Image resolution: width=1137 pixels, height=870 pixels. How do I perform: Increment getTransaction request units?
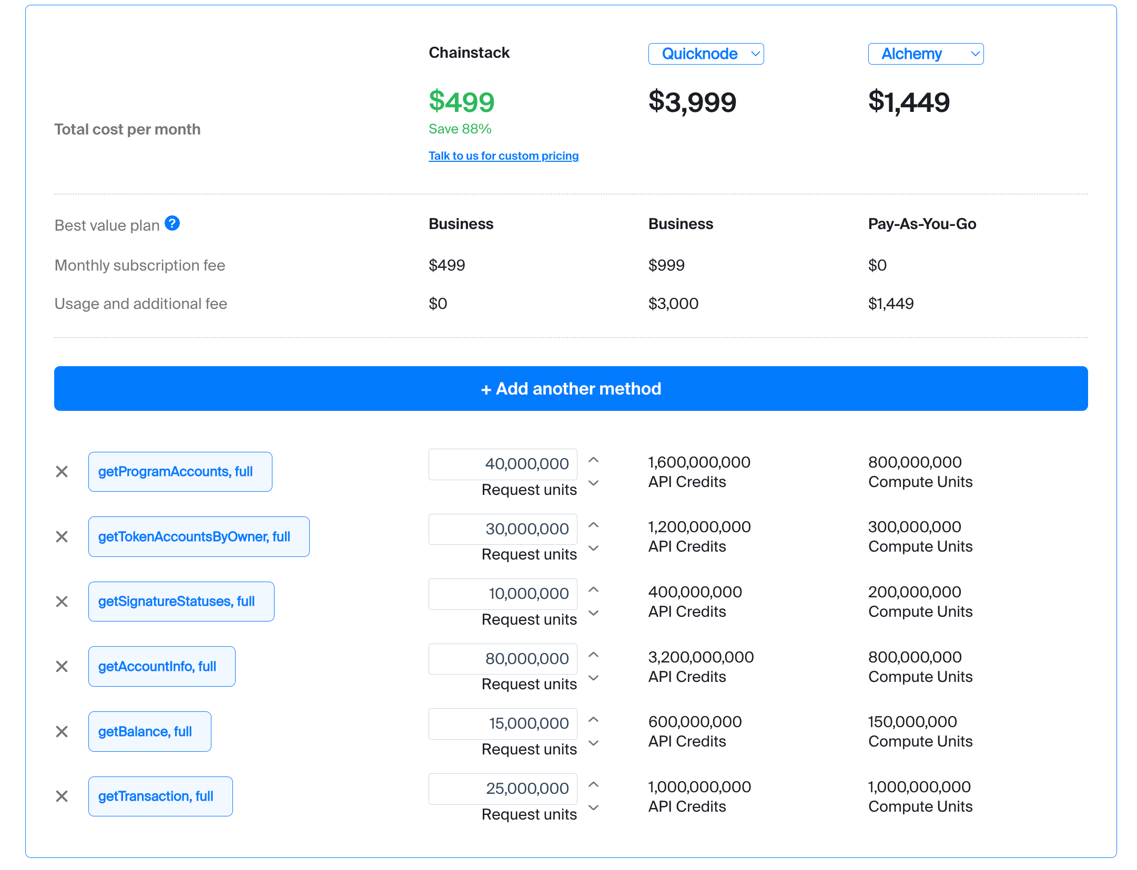[x=594, y=785]
